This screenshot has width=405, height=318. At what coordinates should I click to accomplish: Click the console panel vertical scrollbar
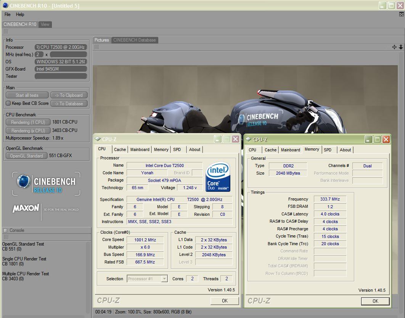point(88,278)
